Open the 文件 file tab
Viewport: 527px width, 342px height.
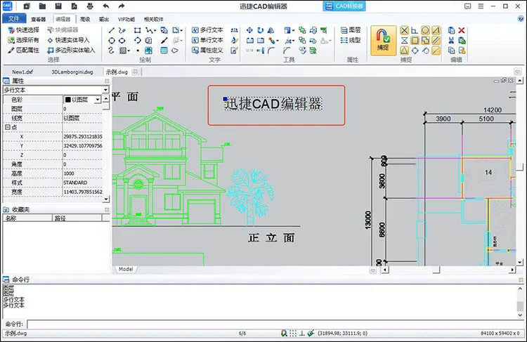[14, 18]
